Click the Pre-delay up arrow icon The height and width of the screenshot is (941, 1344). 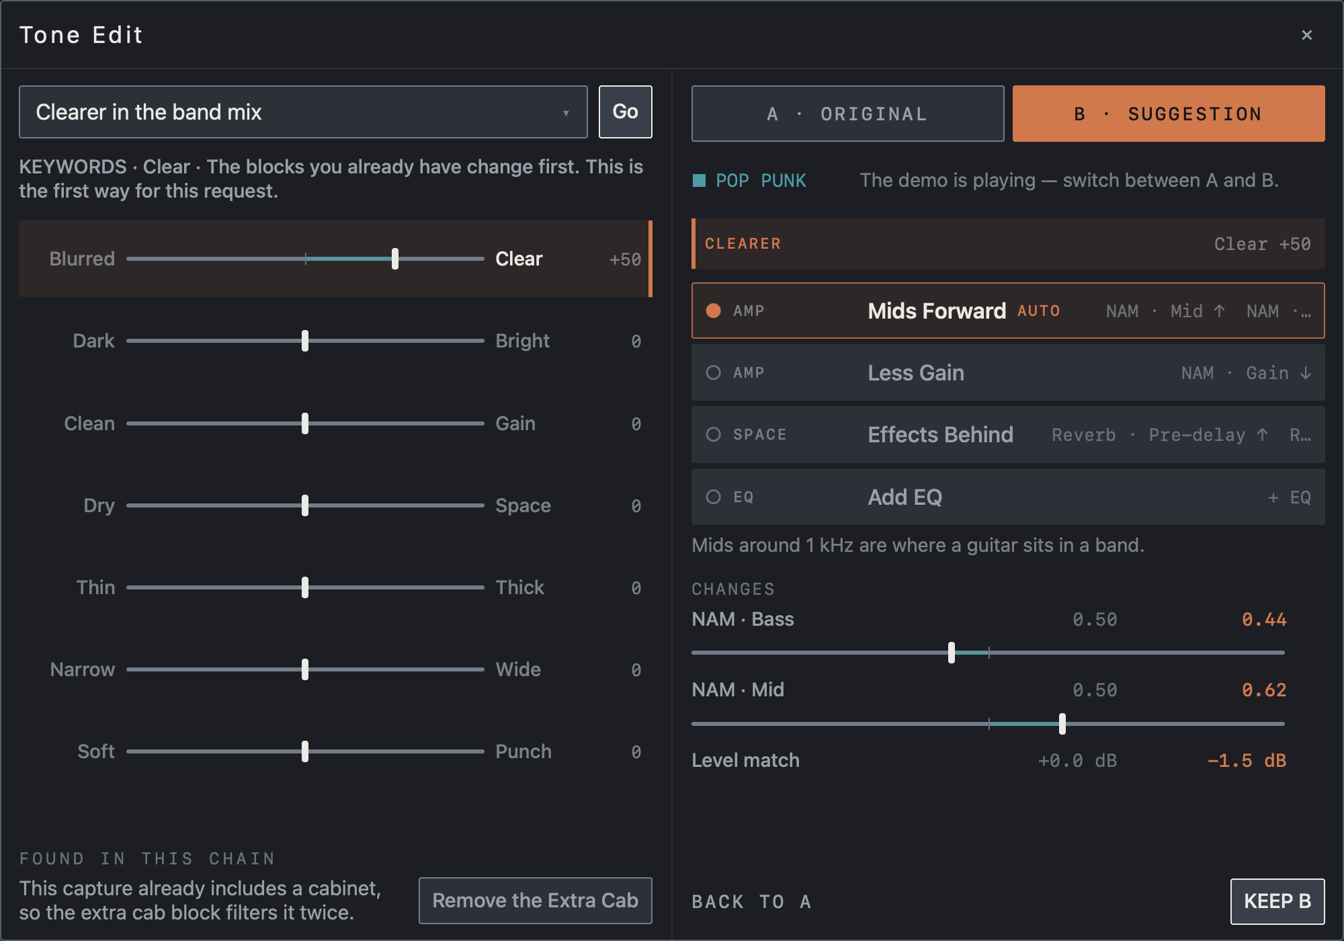1263,435
